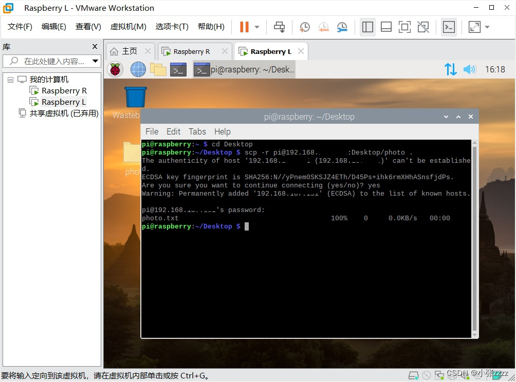Screen dimensions: 516x382
Task: Select Raspberry L in the library tree
Action: click(63, 101)
